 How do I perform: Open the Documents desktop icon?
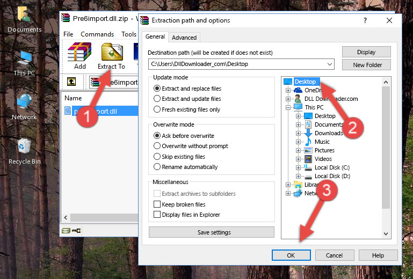24,20
